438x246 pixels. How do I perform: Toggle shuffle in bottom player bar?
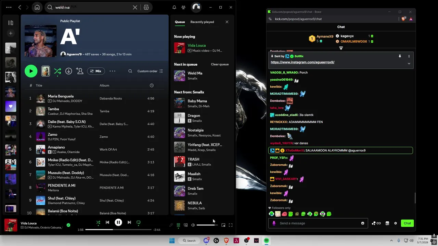(x=98, y=222)
